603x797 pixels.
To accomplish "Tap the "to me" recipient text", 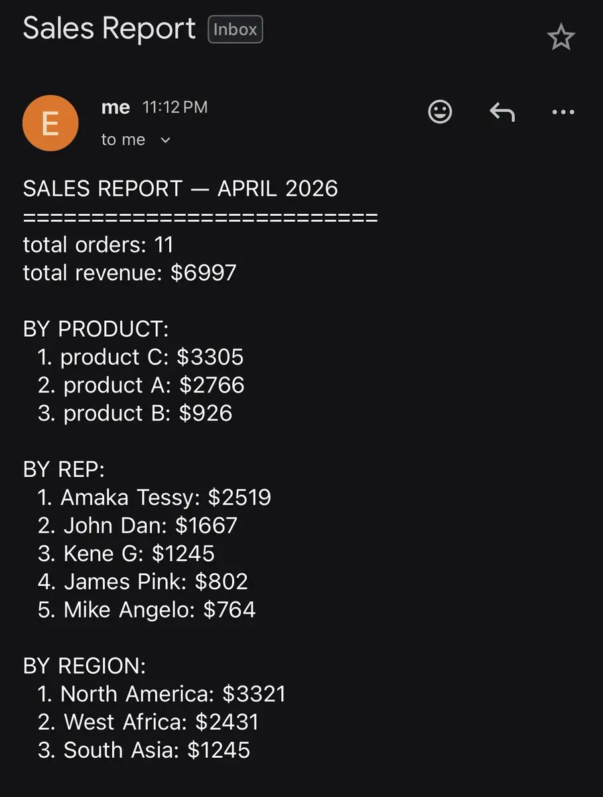I will tap(123, 139).
